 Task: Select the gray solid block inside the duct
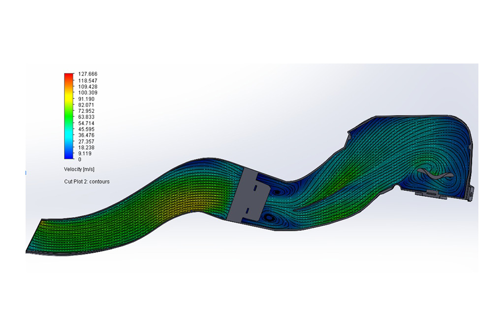(250, 195)
